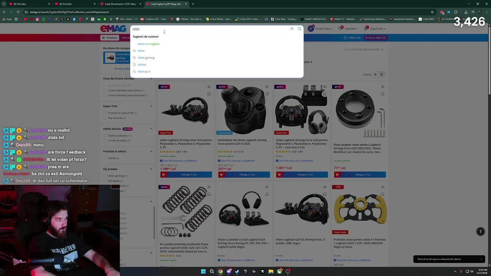Add Volan Logitech G29 Playstation 5 to cart

(186, 175)
